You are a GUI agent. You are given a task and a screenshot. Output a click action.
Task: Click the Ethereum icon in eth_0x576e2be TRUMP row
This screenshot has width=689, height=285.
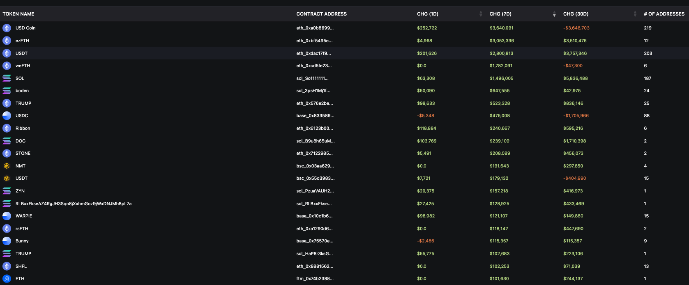coord(7,103)
